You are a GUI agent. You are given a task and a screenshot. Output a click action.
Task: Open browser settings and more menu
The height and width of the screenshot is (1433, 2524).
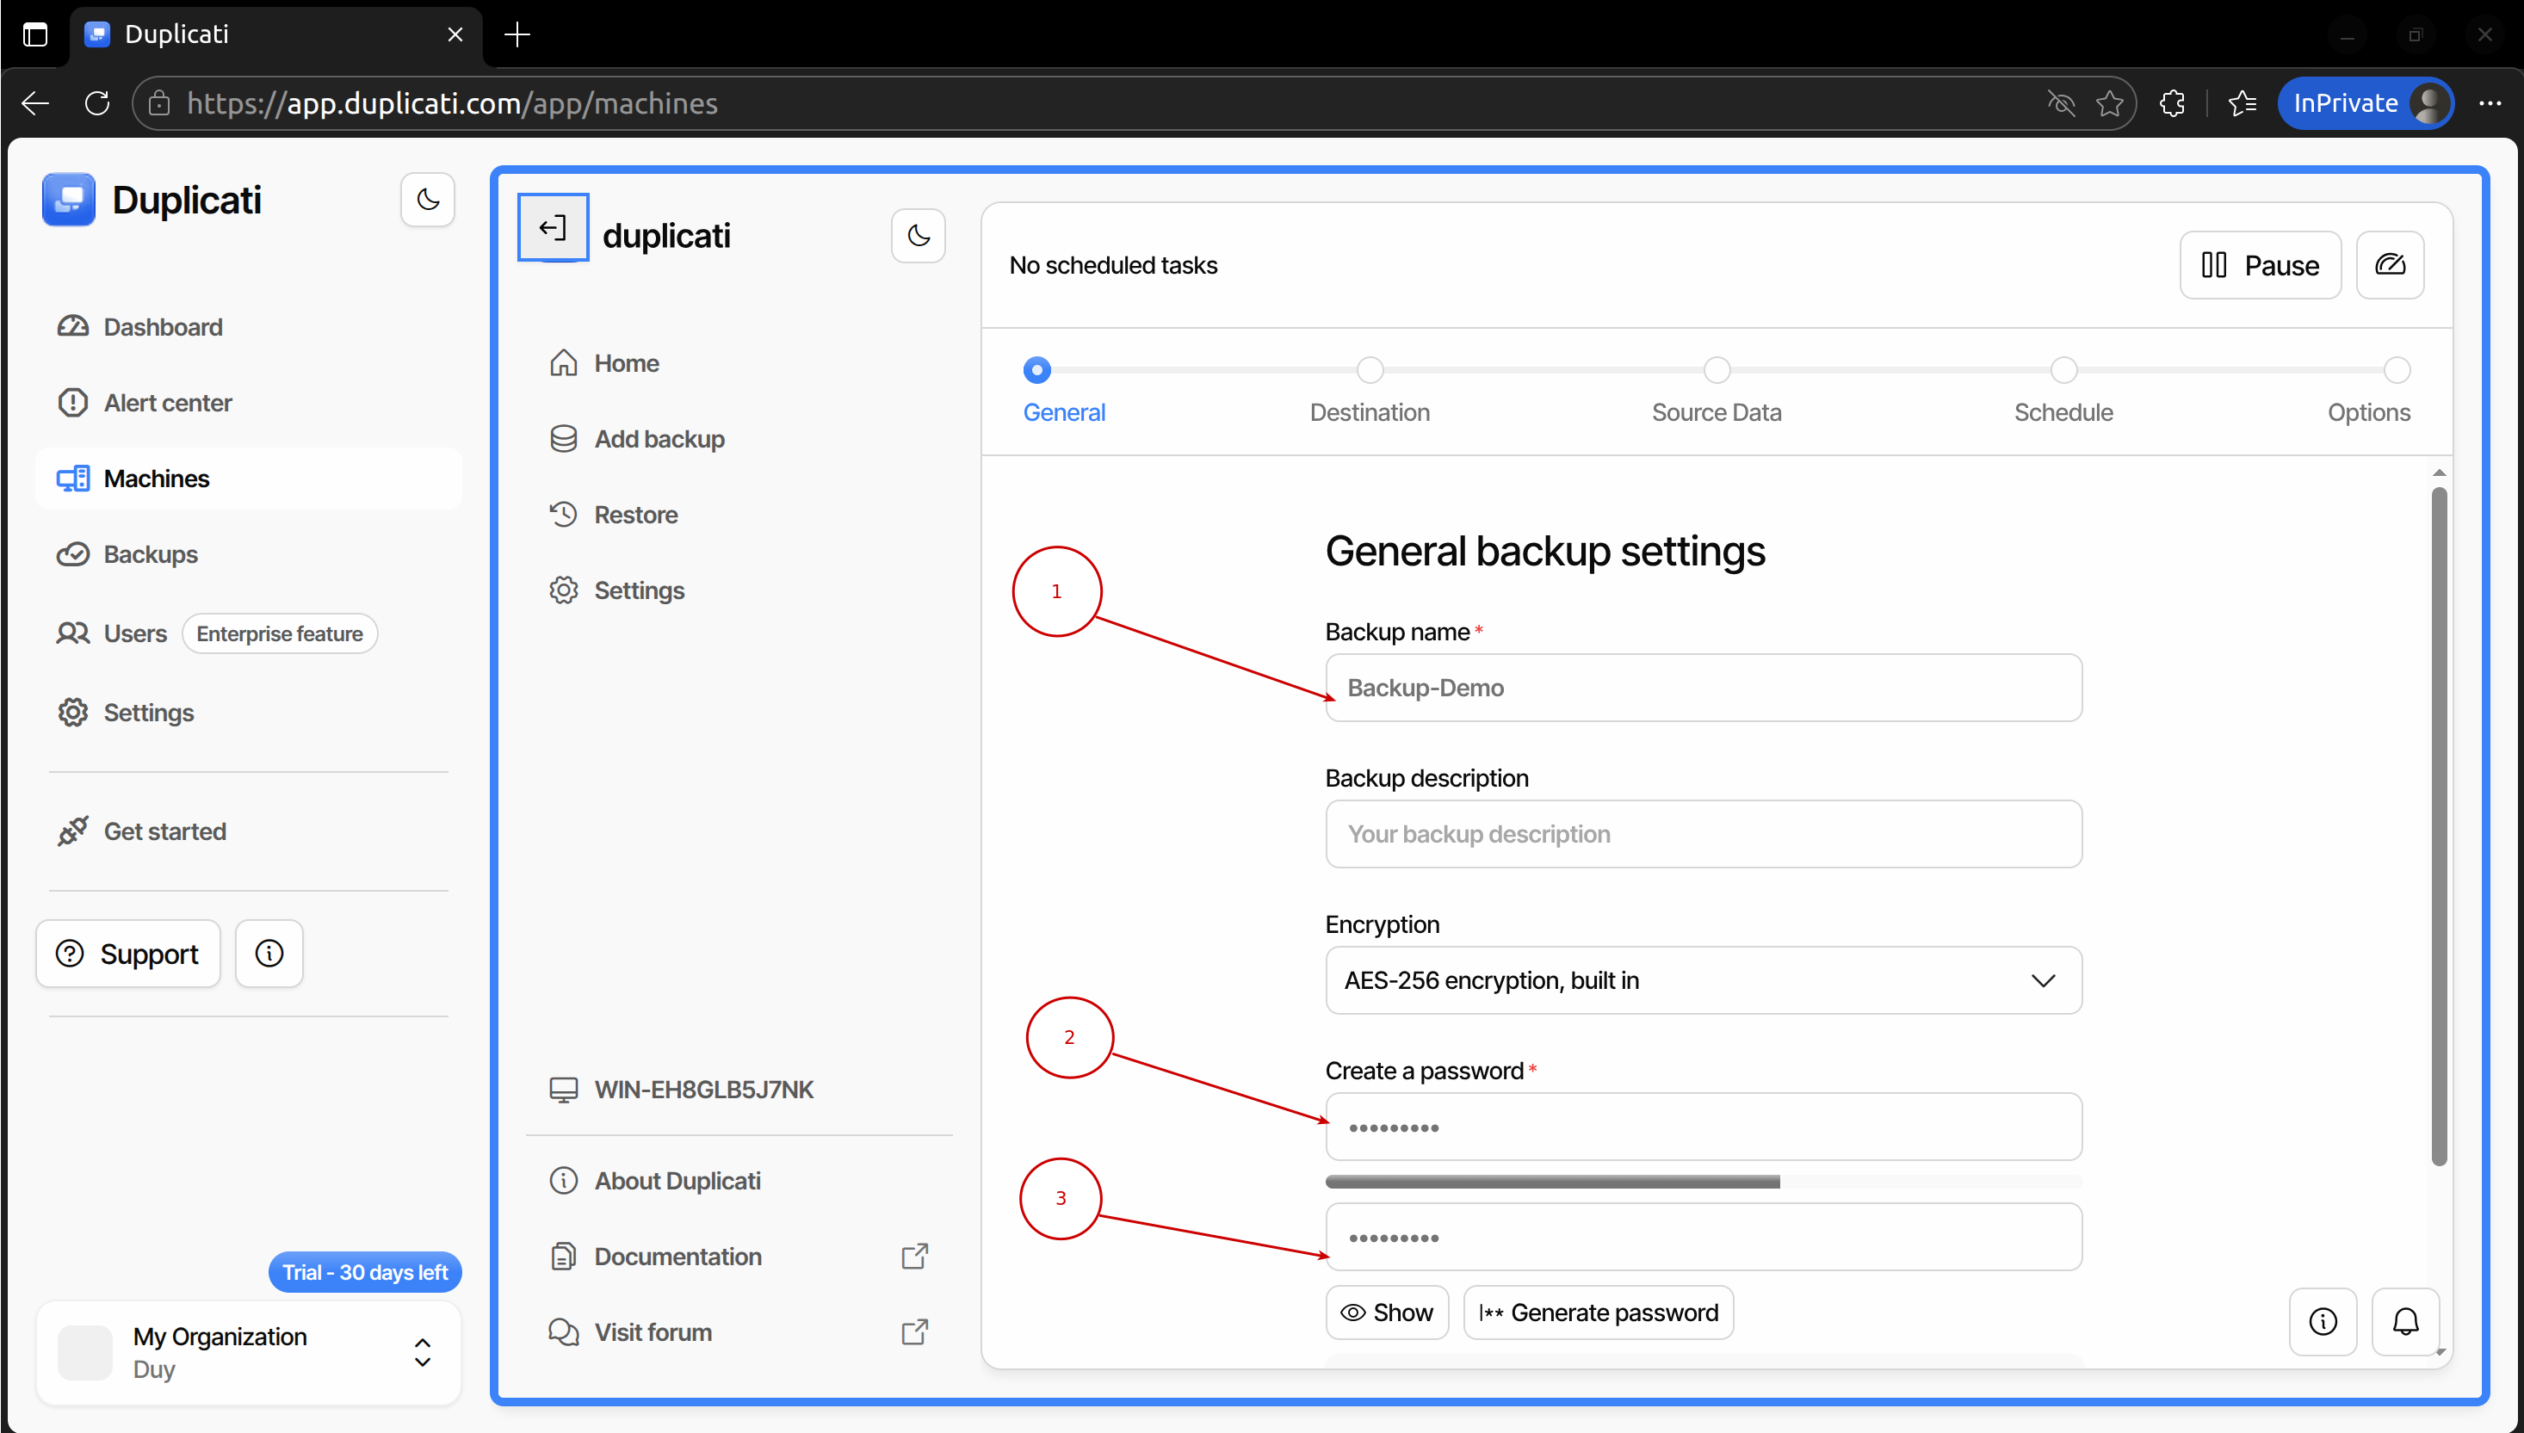2490,103
